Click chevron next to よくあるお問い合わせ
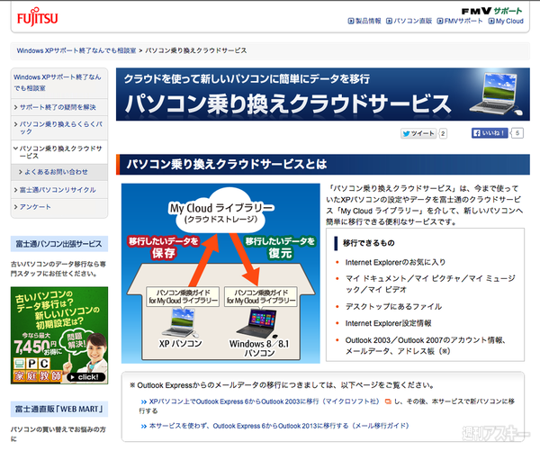 click(x=21, y=172)
